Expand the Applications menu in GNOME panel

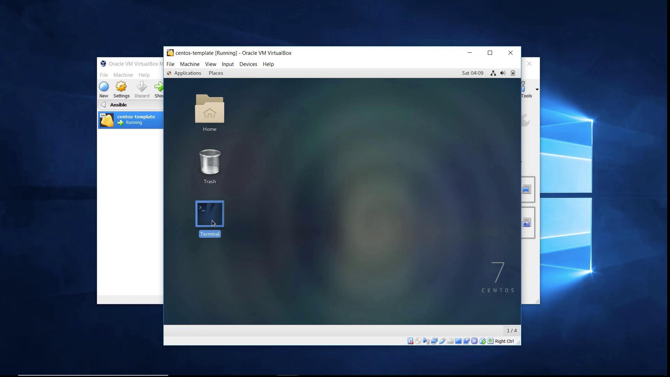[187, 73]
